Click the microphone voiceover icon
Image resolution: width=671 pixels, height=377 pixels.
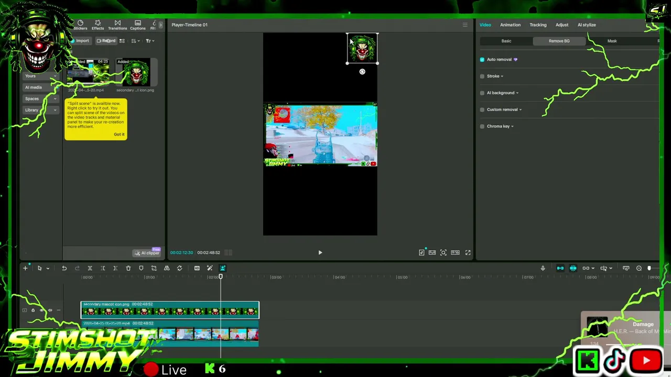pos(543,268)
